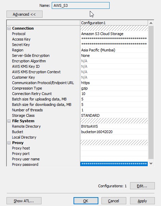
Task: Click the BWtoAWS remote directory value
Action: (x=114, y=126)
